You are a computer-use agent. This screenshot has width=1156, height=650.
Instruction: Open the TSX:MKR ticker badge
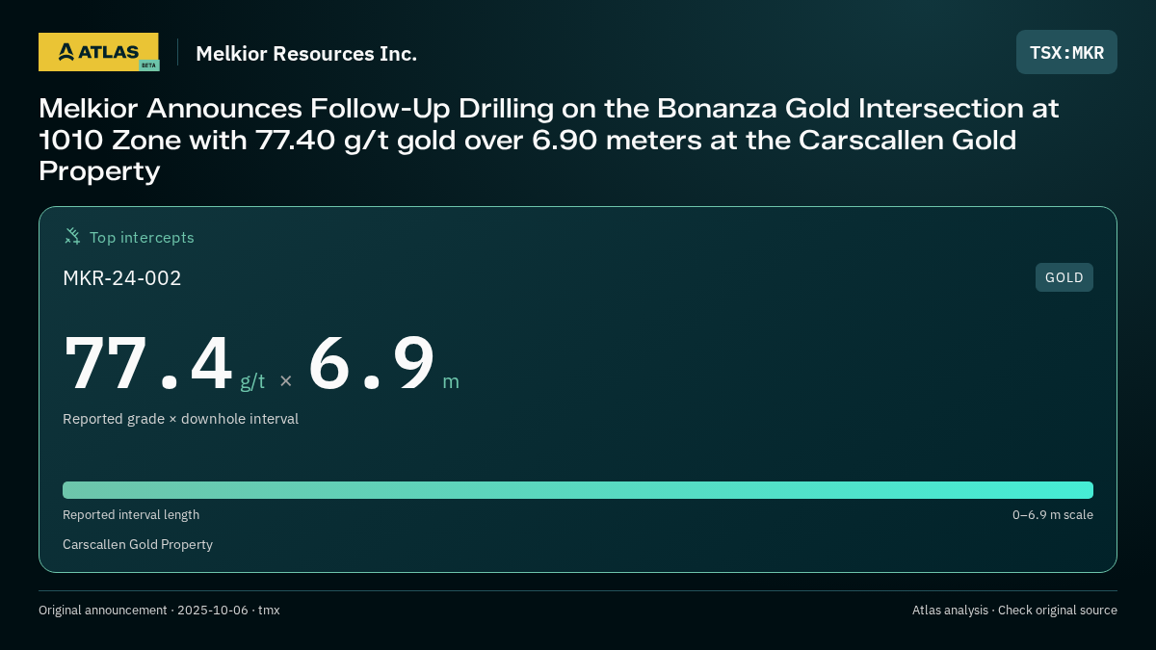pos(1066,52)
